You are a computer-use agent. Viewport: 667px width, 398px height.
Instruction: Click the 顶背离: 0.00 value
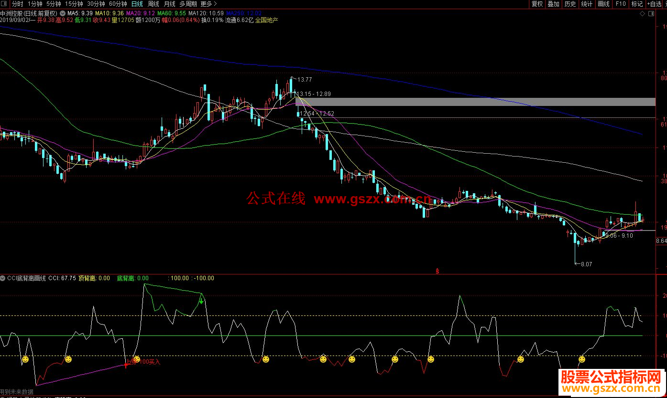tap(94, 278)
